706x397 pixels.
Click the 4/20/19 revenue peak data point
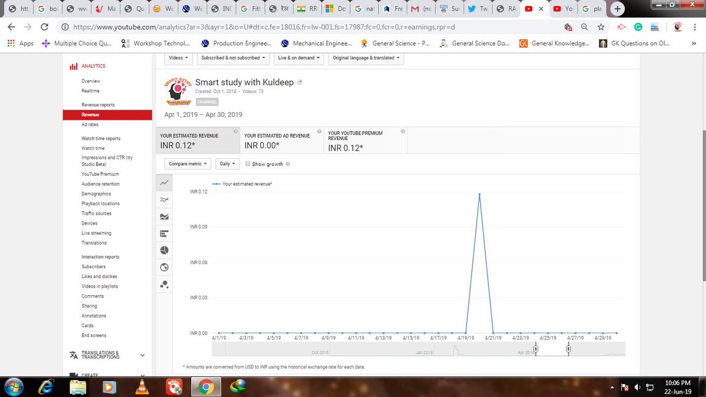pos(479,194)
